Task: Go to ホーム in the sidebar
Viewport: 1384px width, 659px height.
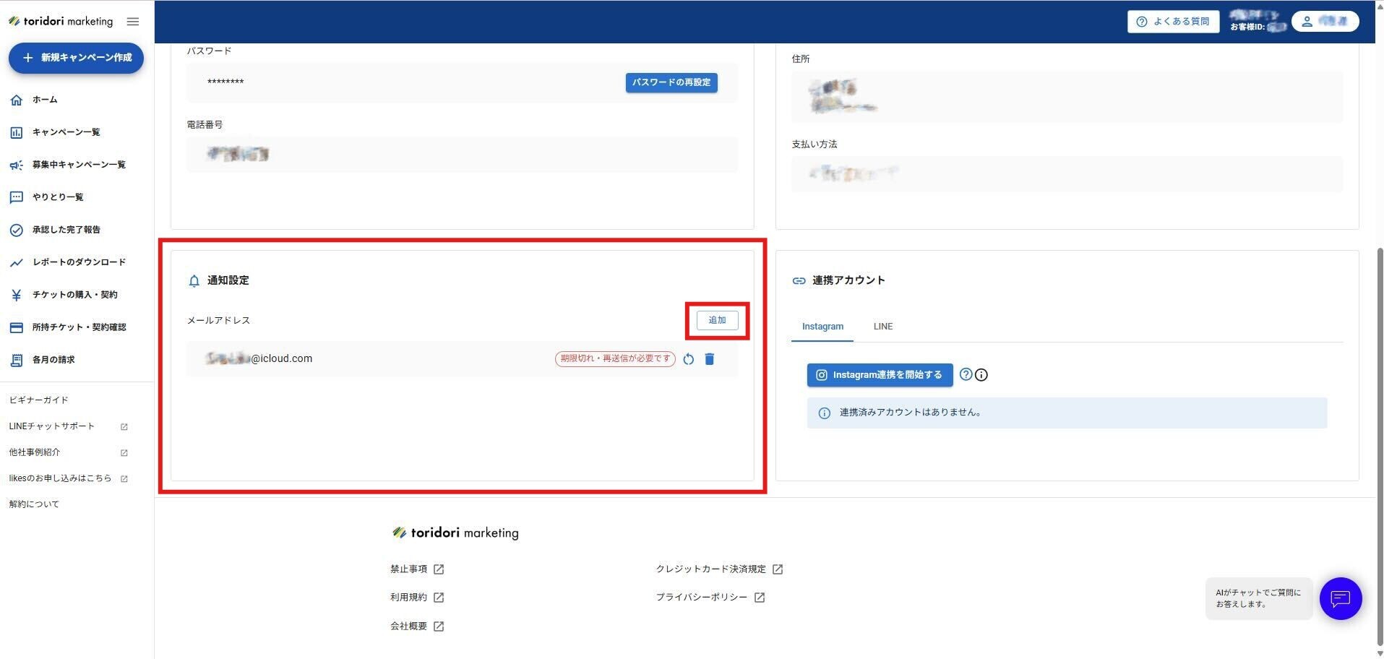Action: pos(45,100)
